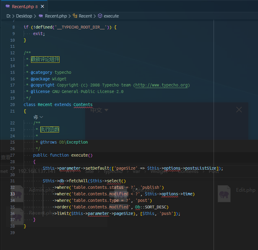This screenshot has width=258, height=250.
Task: Select the Recent.php editor tab
Action: [x=24, y=7]
